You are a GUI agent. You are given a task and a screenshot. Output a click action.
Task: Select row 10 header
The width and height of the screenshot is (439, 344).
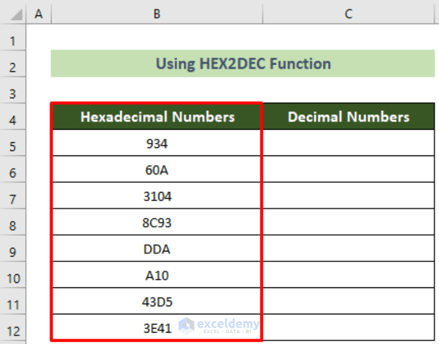(x=13, y=275)
